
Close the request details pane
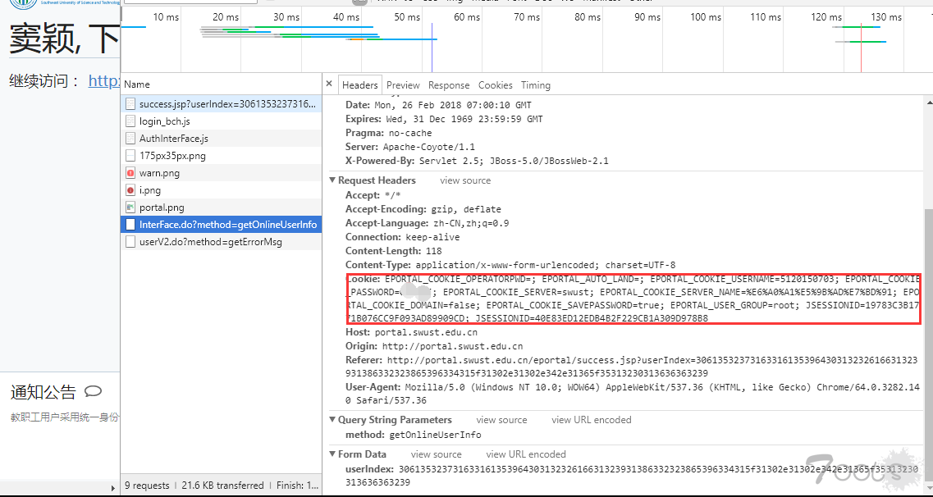tap(329, 84)
